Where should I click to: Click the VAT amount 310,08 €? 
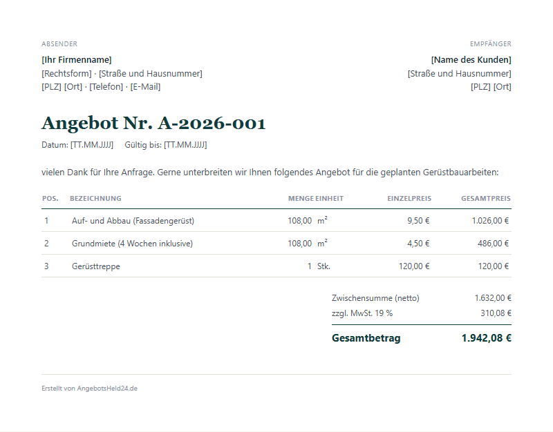click(x=496, y=313)
